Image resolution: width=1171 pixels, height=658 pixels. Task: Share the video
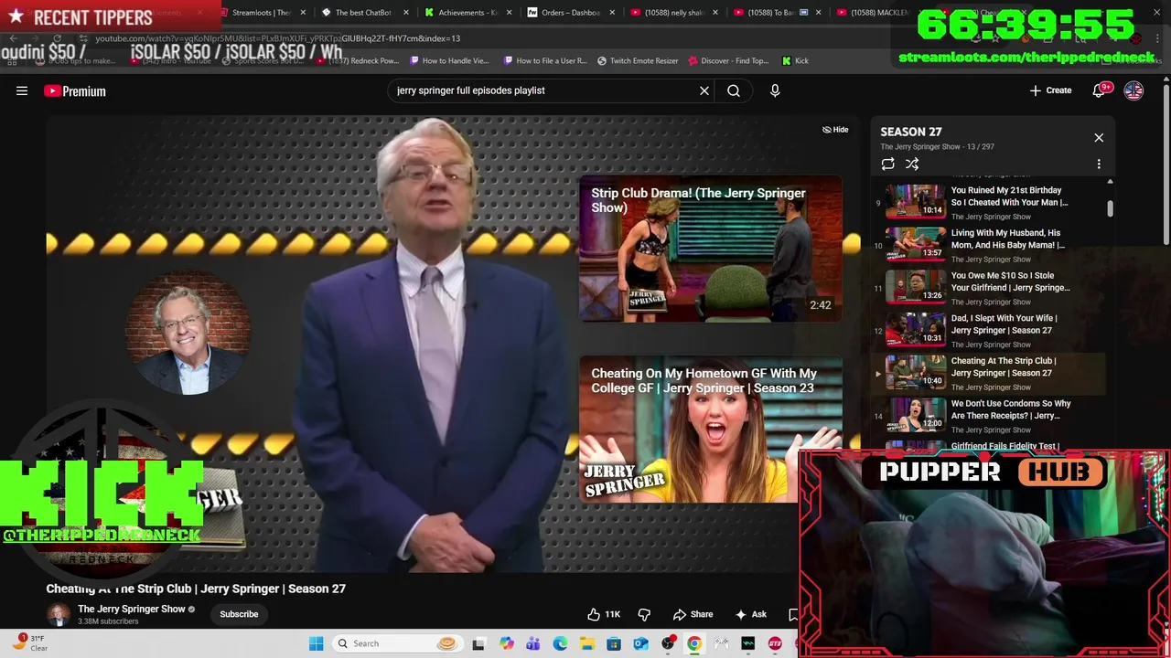tap(693, 614)
